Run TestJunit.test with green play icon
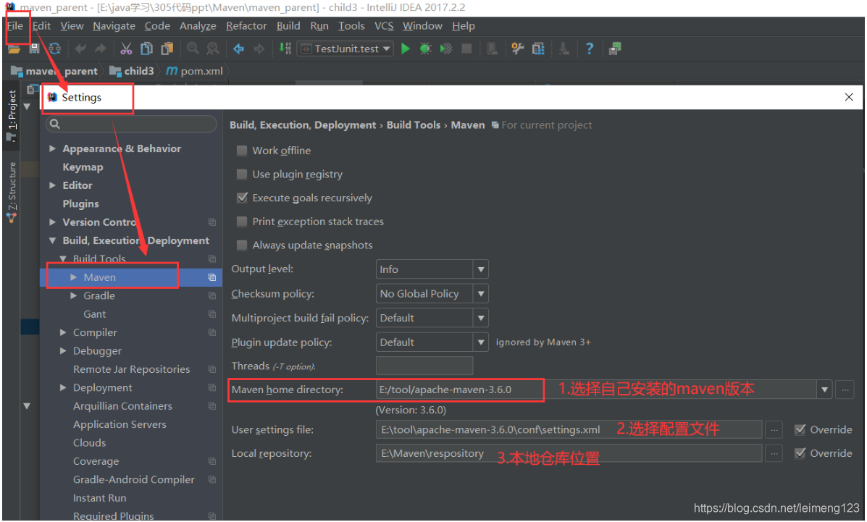867x522 pixels. click(x=406, y=49)
